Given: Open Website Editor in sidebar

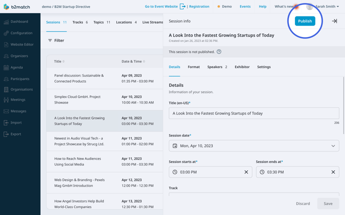Looking at the screenshot, I should [22, 44].
